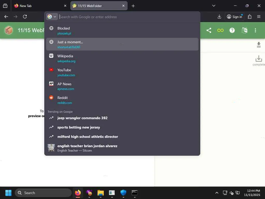265x199 pixels.
Task: Open the Yahoo Messenger-style taskbar icon
Action: [x=89, y=193]
